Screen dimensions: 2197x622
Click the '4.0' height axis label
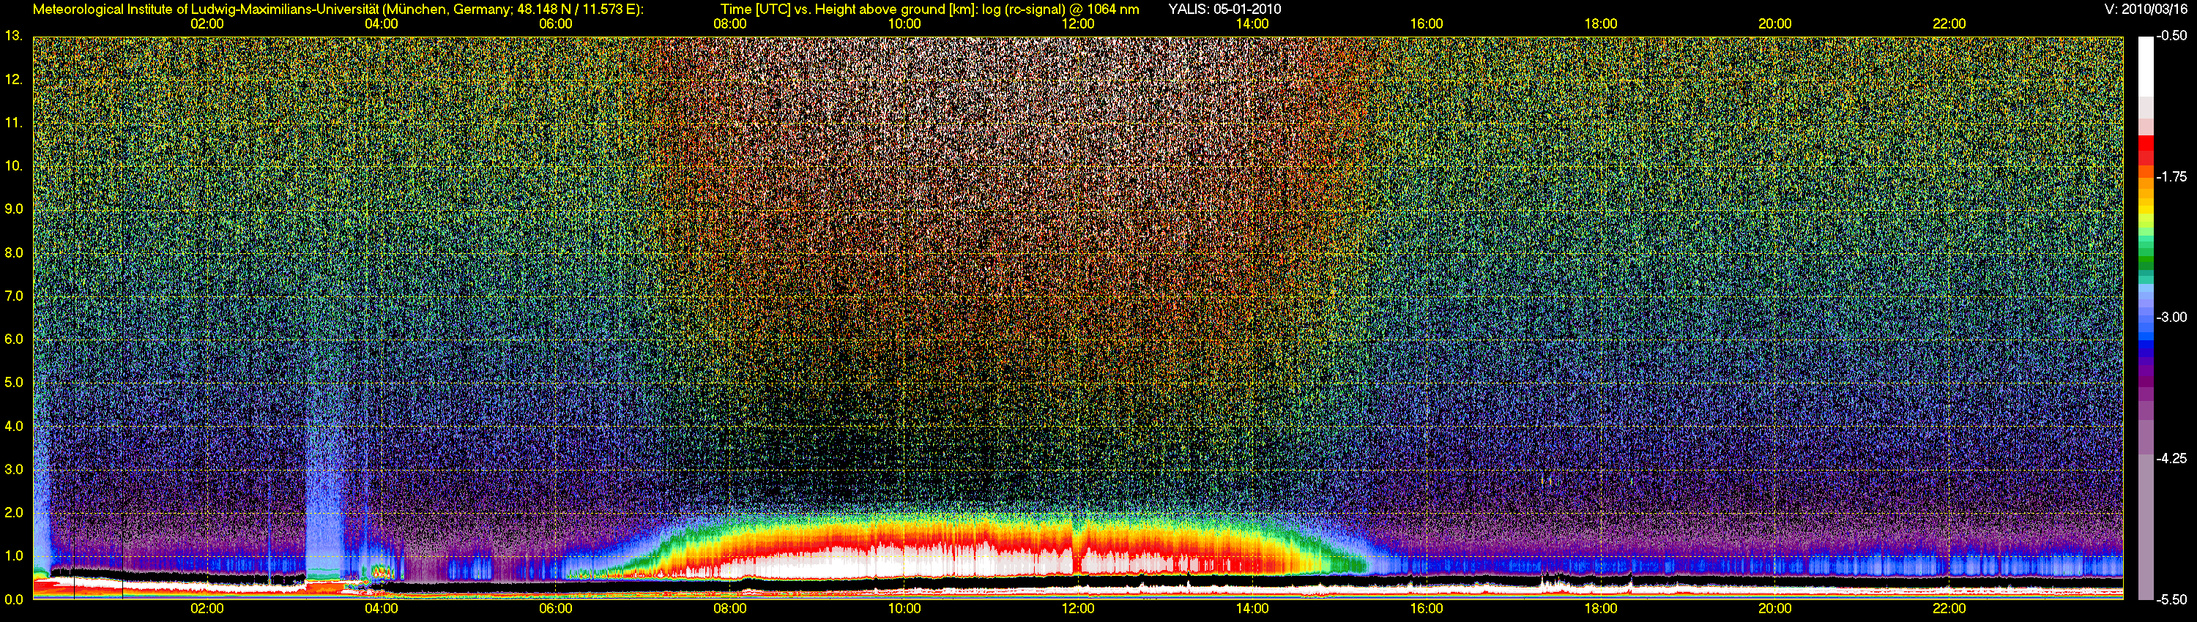[x=14, y=426]
